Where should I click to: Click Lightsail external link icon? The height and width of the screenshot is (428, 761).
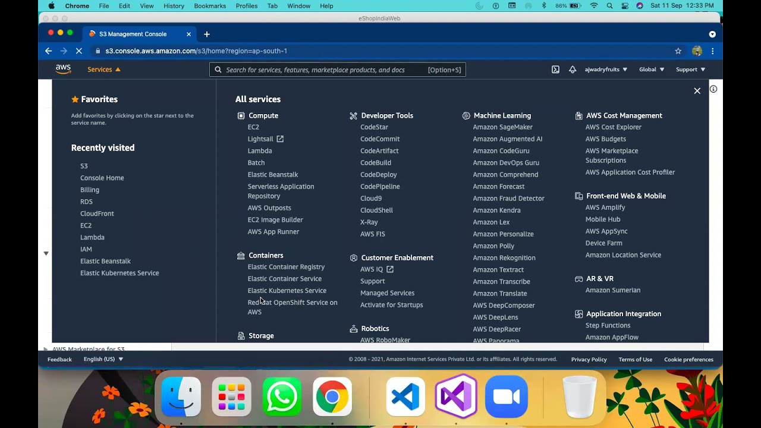click(280, 139)
